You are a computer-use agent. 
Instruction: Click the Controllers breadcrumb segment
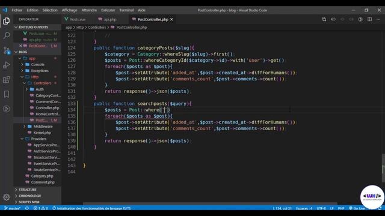97,27
